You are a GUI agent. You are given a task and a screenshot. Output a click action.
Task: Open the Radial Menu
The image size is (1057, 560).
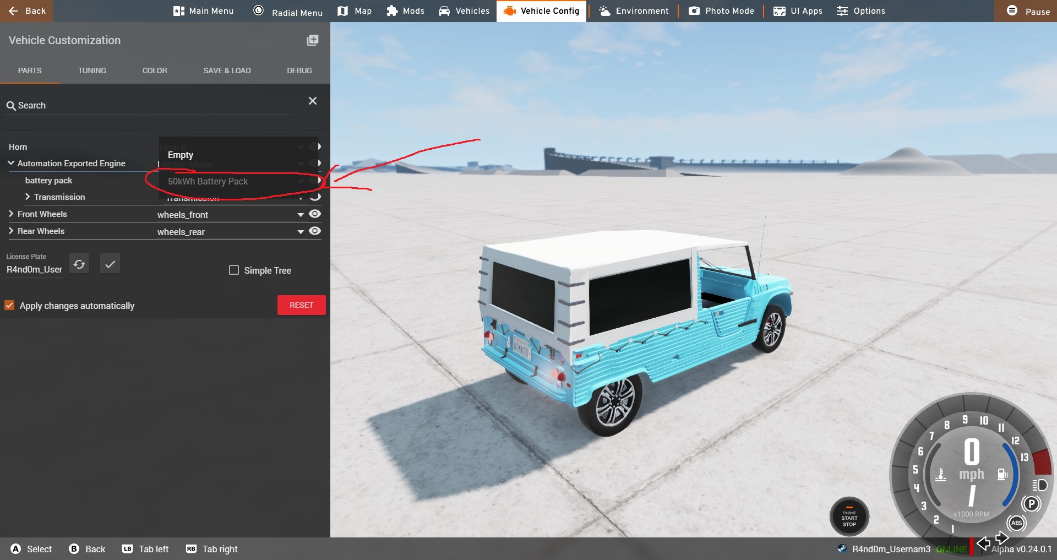[287, 11]
